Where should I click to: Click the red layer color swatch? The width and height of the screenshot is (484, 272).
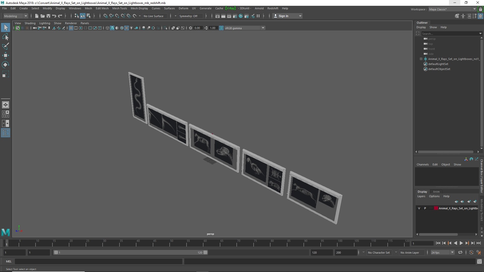click(436, 208)
